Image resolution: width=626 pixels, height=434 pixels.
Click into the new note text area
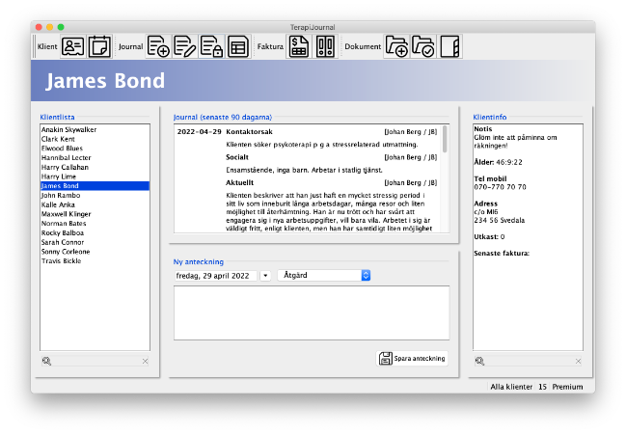pyautogui.click(x=312, y=312)
